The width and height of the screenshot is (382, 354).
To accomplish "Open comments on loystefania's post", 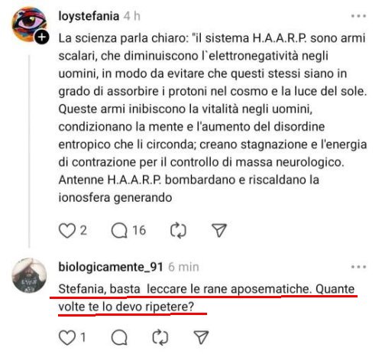I will point(119,230).
